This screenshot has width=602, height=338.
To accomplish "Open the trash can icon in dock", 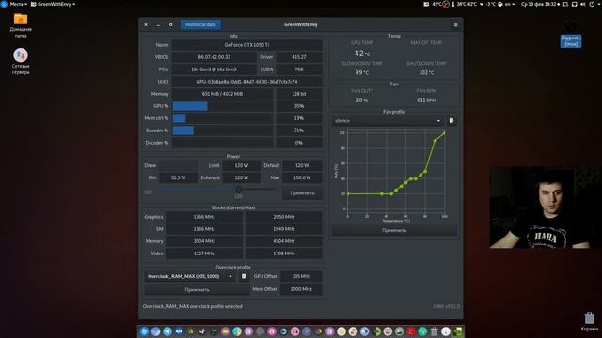I will coord(434,331).
